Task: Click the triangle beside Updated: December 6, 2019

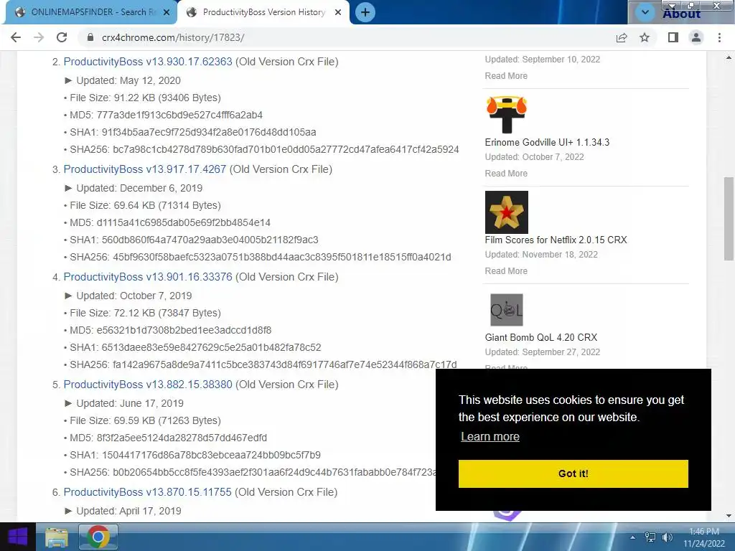Action: [68, 188]
